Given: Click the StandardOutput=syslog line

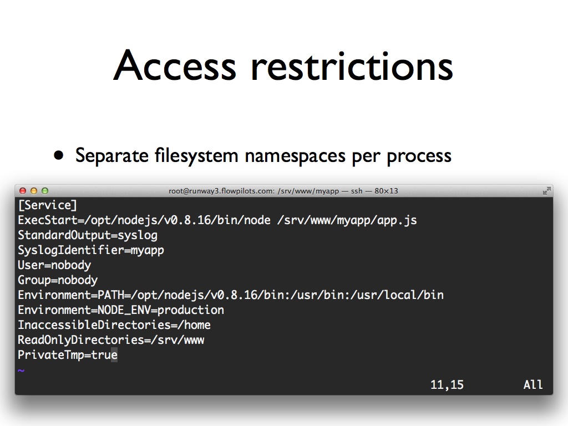Looking at the screenshot, I should point(88,235).
